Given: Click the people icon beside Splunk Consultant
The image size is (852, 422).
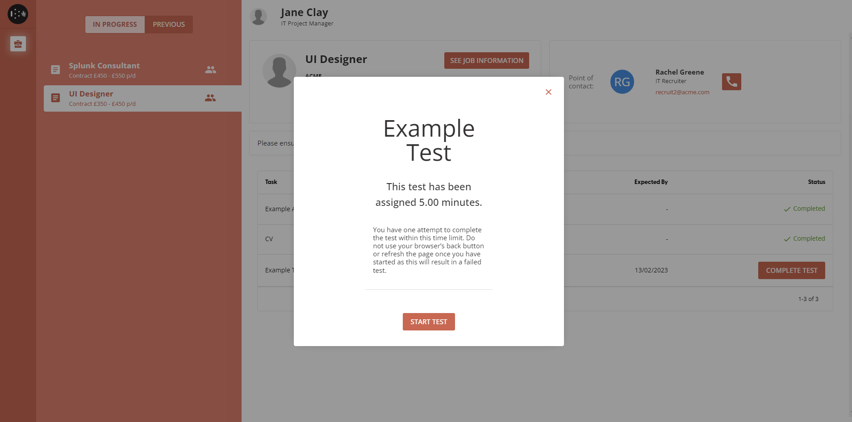Looking at the screenshot, I should pyautogui.click(x=210, y=70).
